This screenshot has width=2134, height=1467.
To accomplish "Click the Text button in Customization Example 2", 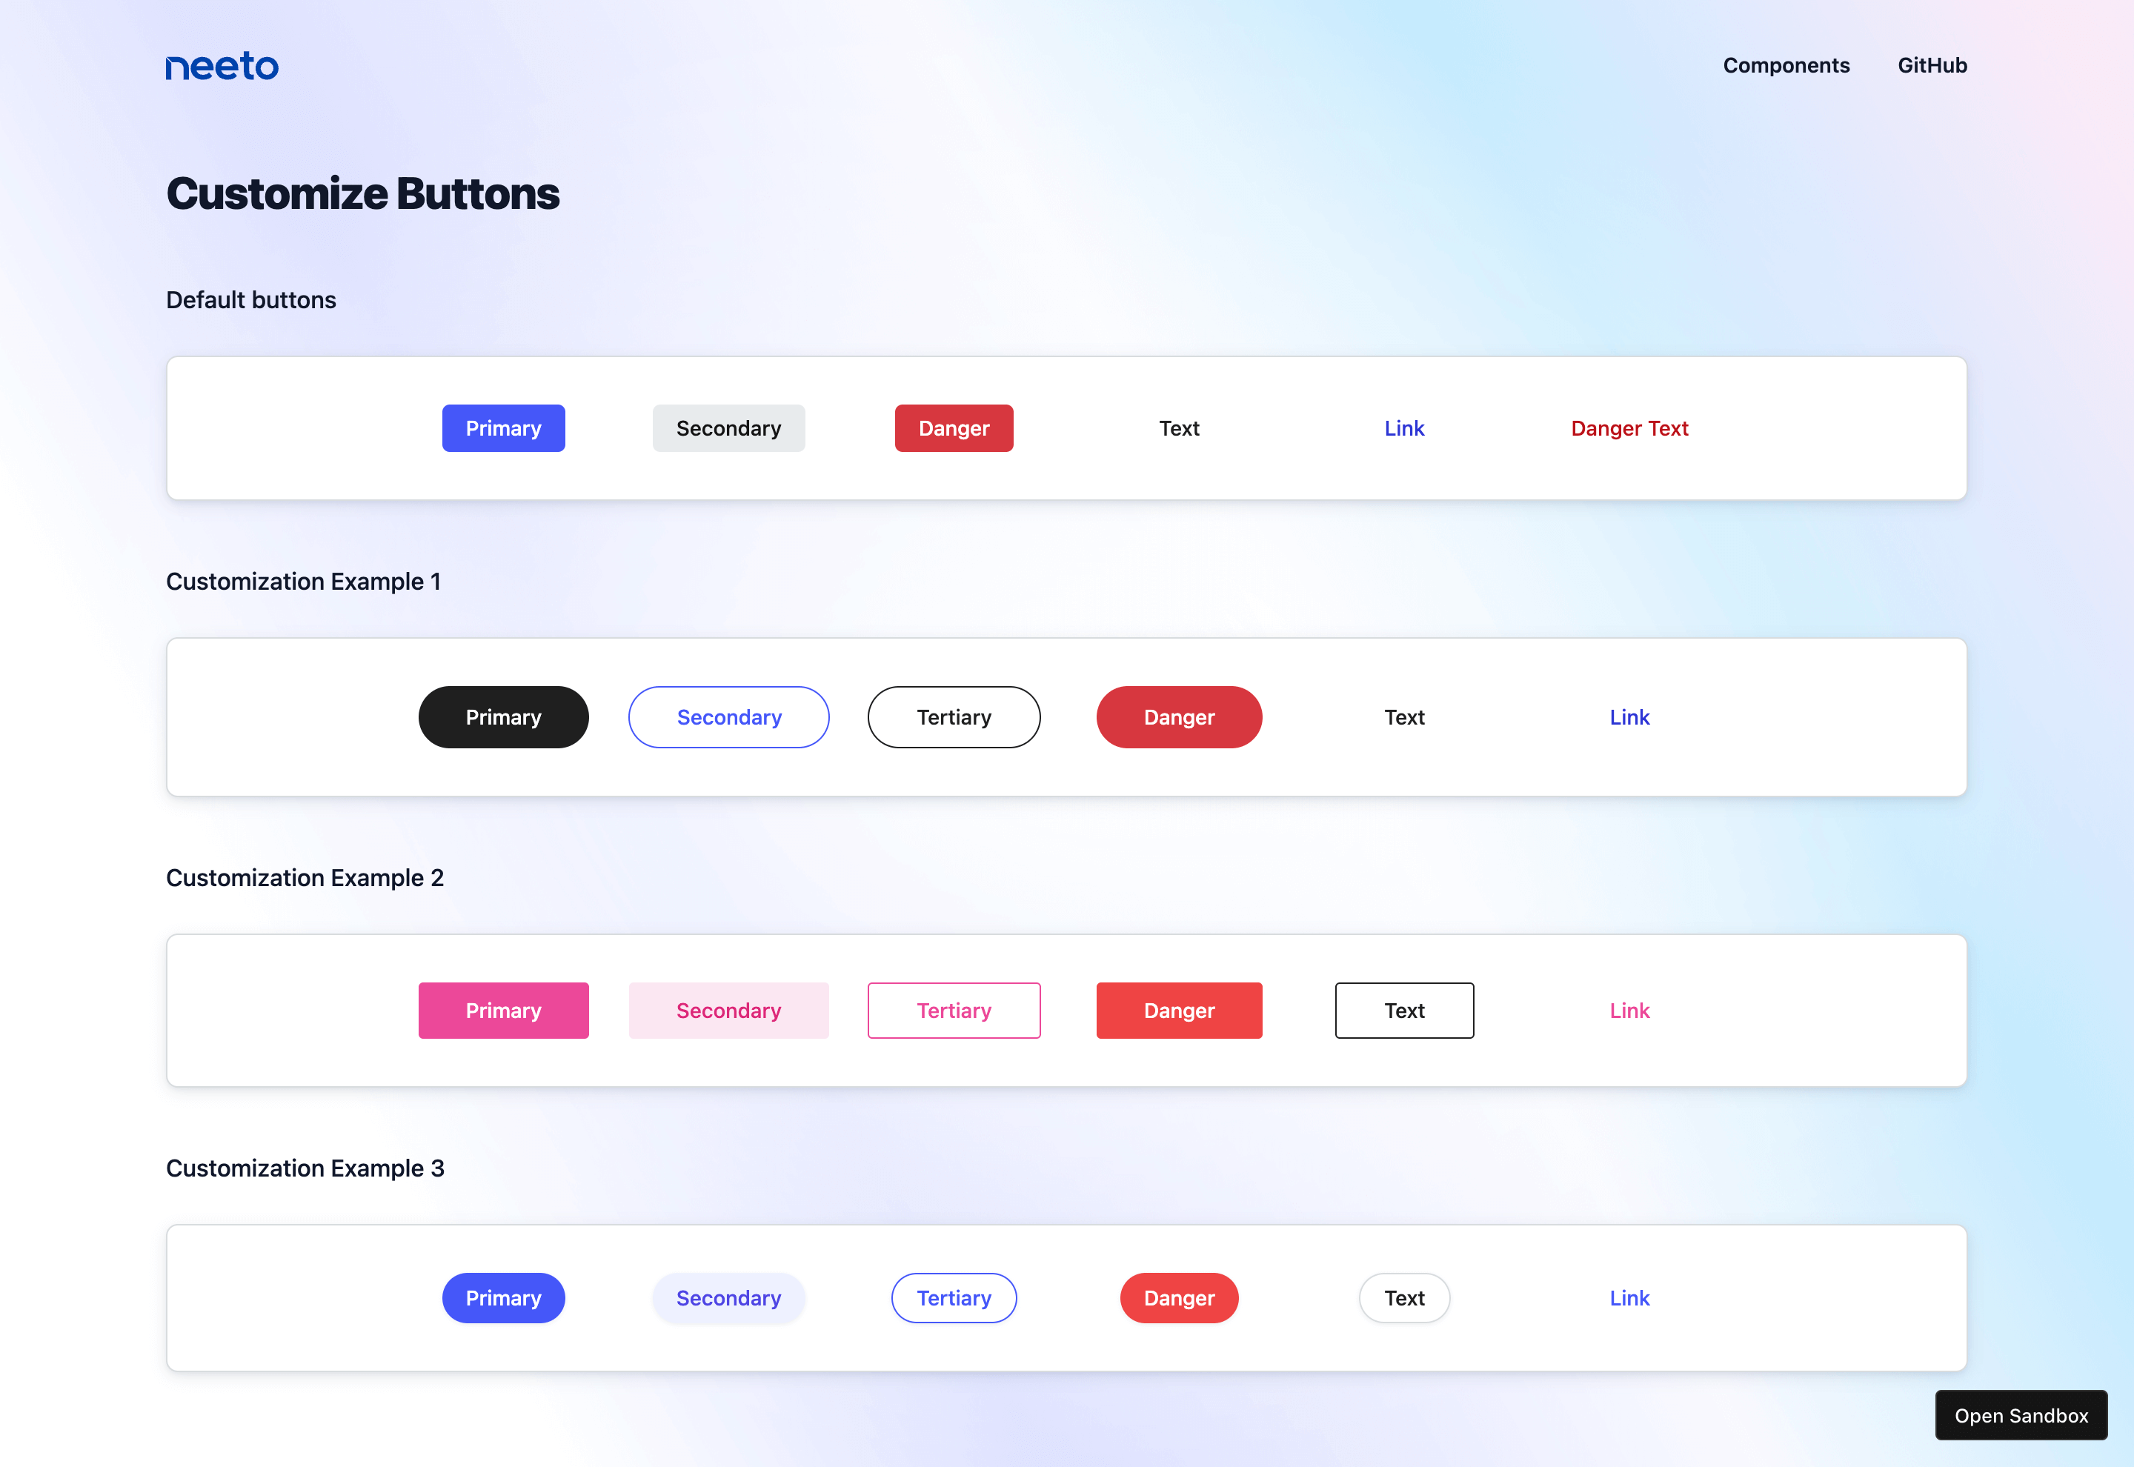I will 1404,1008.
